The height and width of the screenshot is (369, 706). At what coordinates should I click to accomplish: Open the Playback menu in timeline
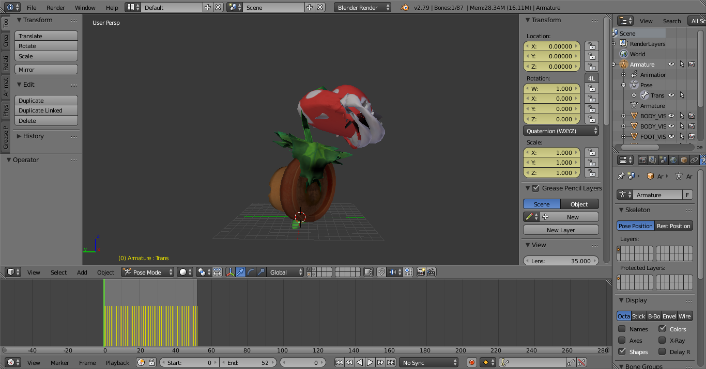pos(118,362)
